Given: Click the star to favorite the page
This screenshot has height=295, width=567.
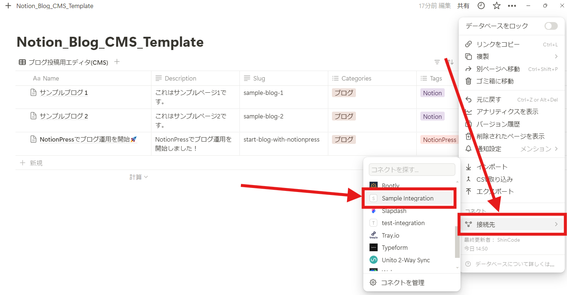Looking at the screenshot, I should click(x=496, y=6).
